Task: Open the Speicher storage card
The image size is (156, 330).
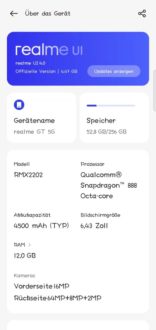Action: pyautogui.click(x=115, y=118)
